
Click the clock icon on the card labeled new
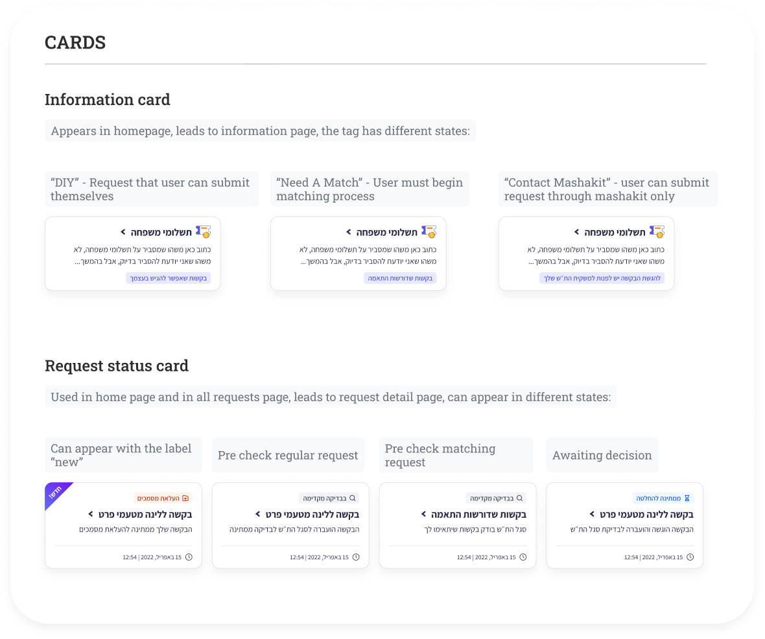189,557
